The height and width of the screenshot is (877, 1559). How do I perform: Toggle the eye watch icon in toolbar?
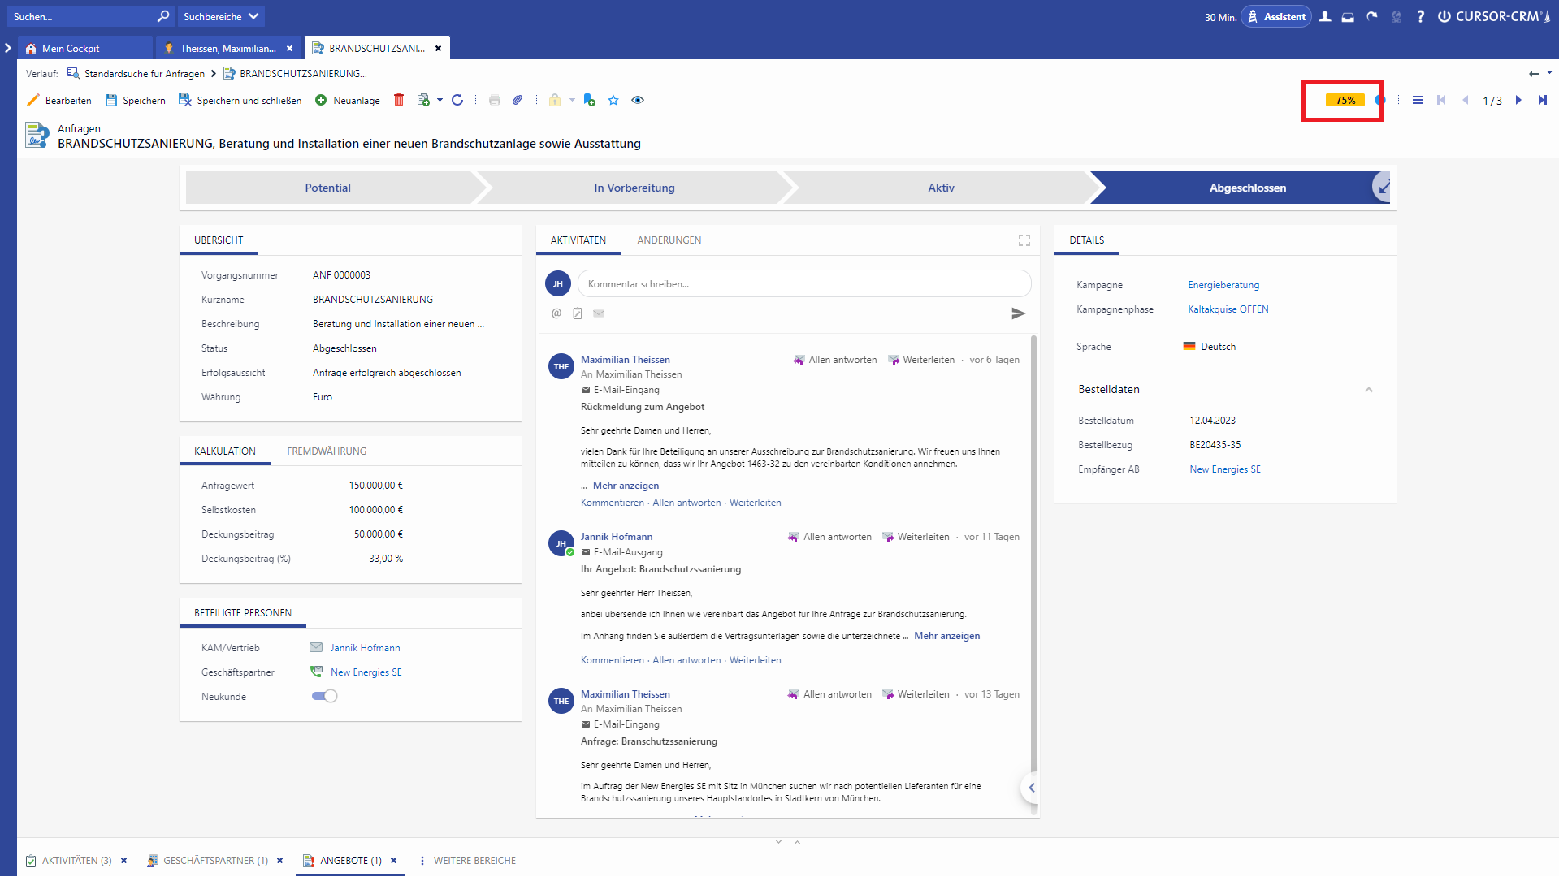[x=638, y=100]
